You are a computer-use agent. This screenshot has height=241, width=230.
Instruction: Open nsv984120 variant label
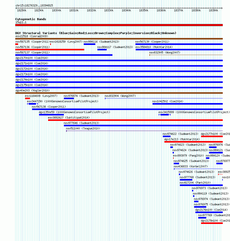coord(218,156)
